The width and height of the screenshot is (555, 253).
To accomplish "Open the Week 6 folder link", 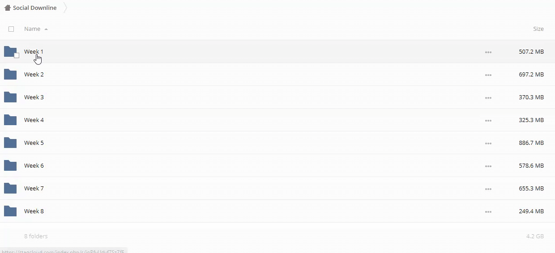I will 34,165.
